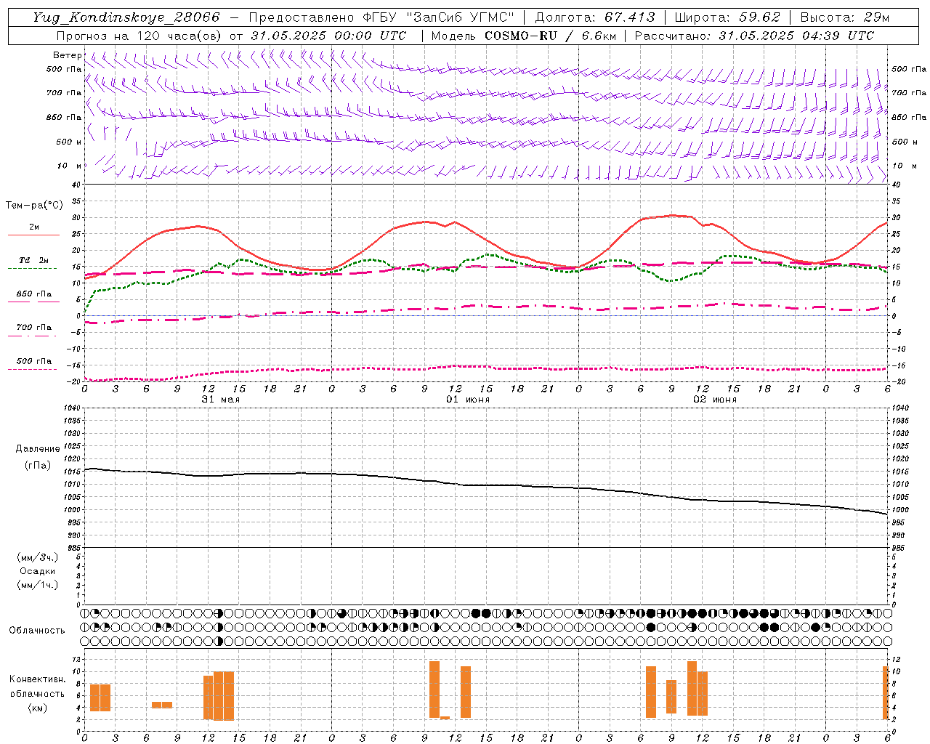Viewport: 930px width, 744px height.
Task: Click the Модель COSMO-RU / 6.6км label
Action: [x=524, y=36]
